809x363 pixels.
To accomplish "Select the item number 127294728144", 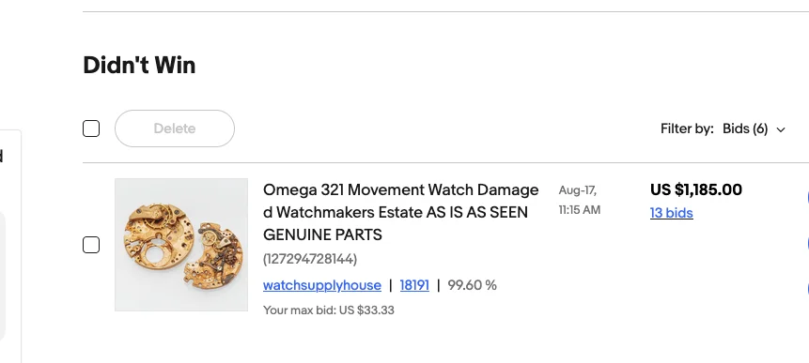I will point(310,259).
